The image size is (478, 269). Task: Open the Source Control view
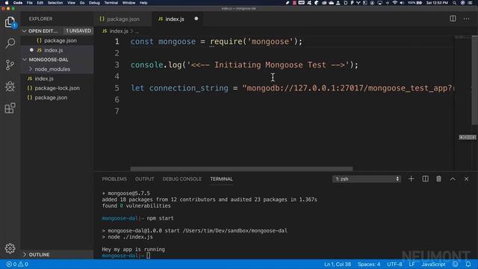pos(10,65)
